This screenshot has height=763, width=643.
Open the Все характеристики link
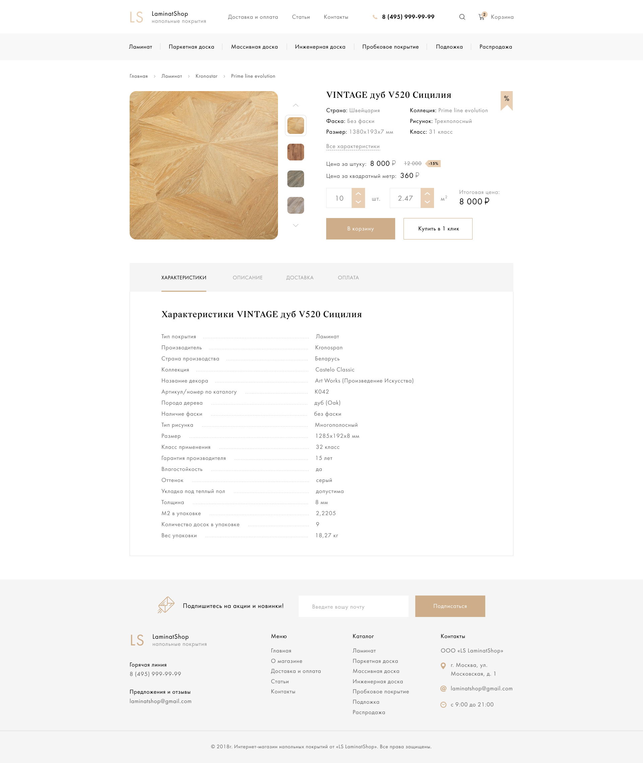[353, 146]
